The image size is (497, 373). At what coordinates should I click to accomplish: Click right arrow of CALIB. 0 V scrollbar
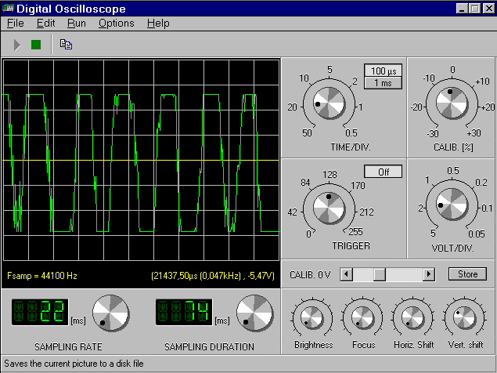pos(428,274)
